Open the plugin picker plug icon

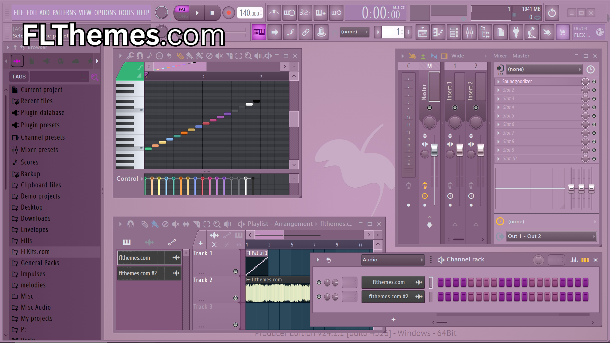pos(516,32)
